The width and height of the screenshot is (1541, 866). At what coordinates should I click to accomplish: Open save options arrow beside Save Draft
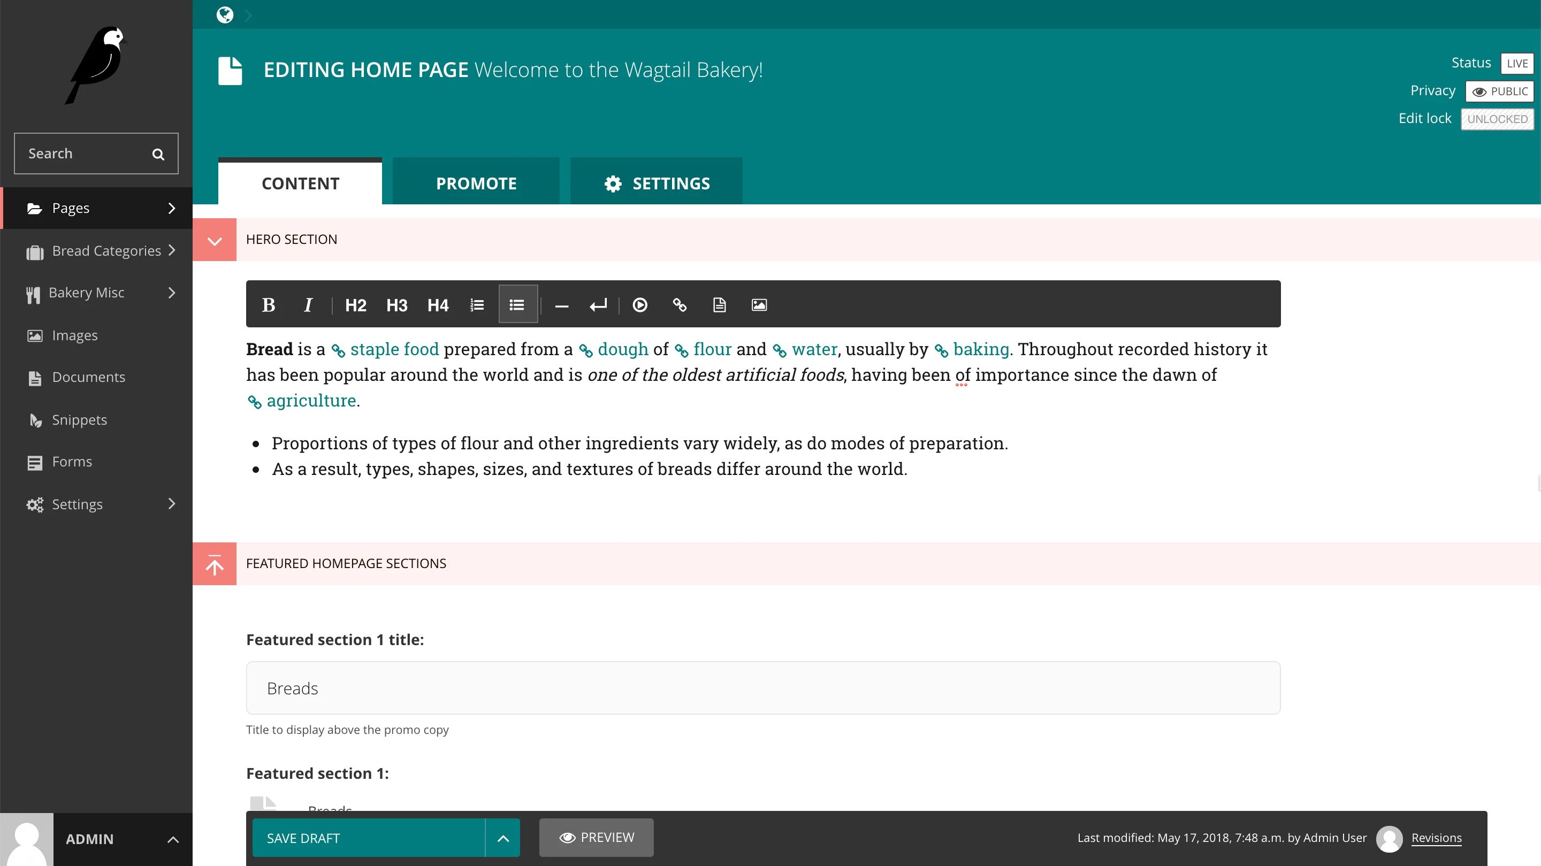[x=503, y=838]
